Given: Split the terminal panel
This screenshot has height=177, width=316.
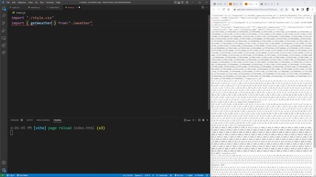Looking at the screenshot, I should coord(199,120).
